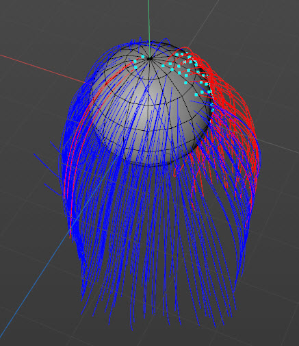Click the black pole vertex atop the sphere

pos(150,59)
